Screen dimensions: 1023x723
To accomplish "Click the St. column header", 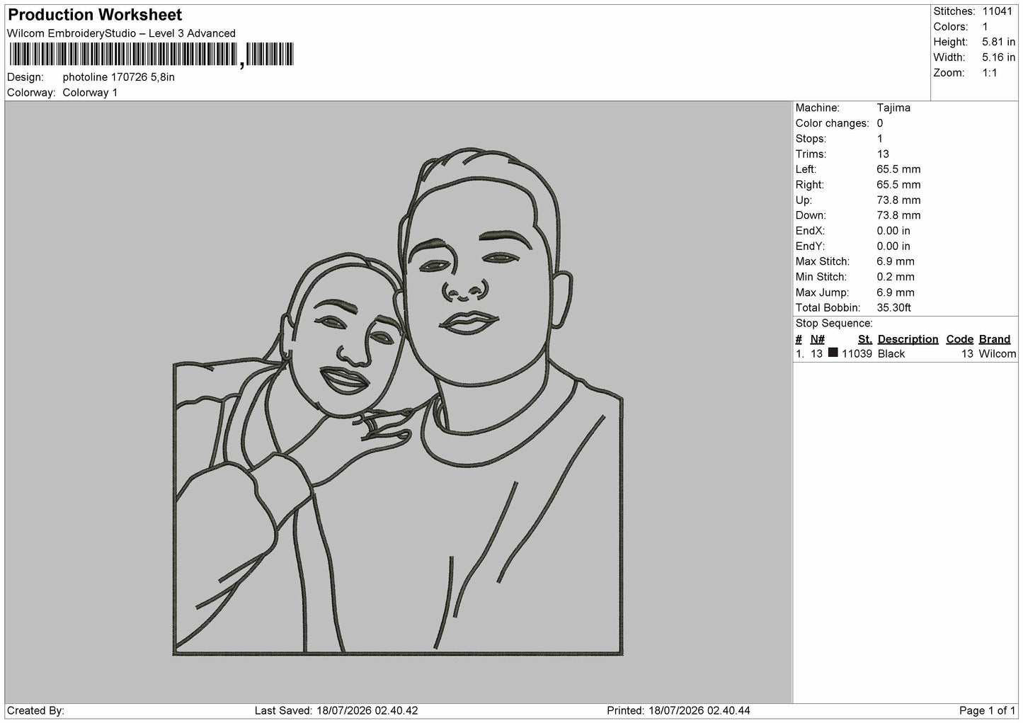I will 864,339.
